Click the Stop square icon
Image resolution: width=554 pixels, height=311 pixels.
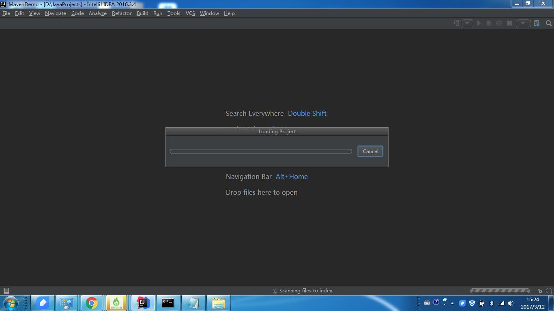pos(509,23)
